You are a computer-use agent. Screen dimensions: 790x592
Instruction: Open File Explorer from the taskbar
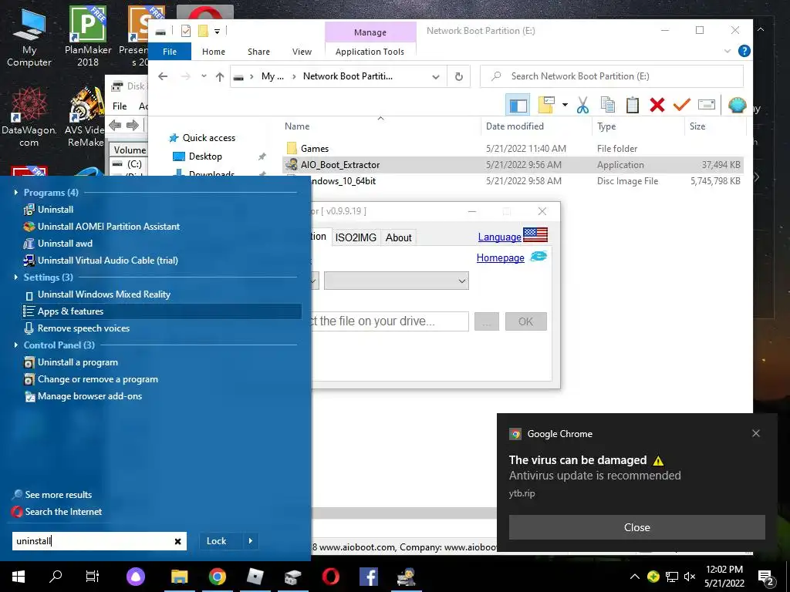click(x=179, y=577)
